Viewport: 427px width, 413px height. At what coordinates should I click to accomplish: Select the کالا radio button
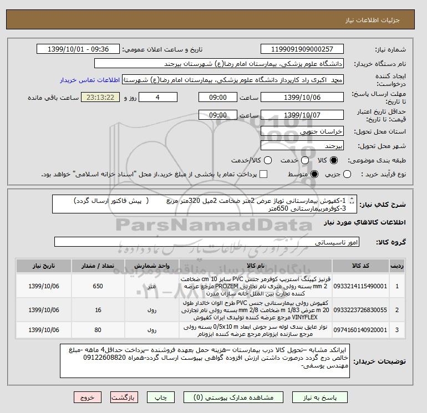pyautogui.click(x=333, y=160)
